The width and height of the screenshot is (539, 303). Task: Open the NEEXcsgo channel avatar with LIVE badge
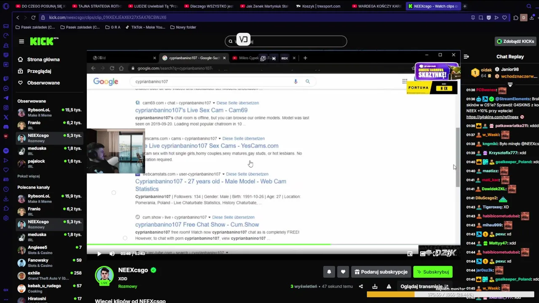point(104,276)
